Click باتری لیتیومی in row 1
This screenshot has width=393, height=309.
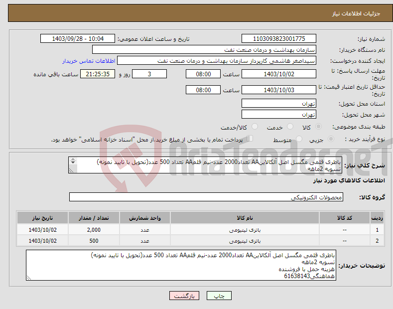point(245,230)
